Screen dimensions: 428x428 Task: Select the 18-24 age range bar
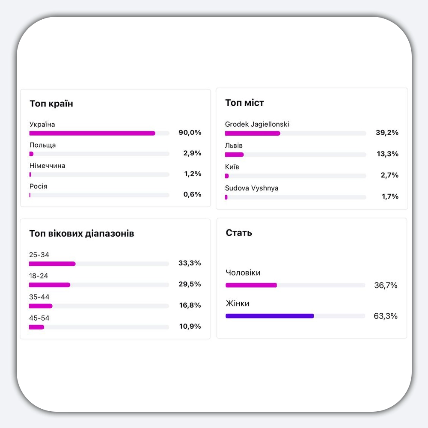pos(99,285)
